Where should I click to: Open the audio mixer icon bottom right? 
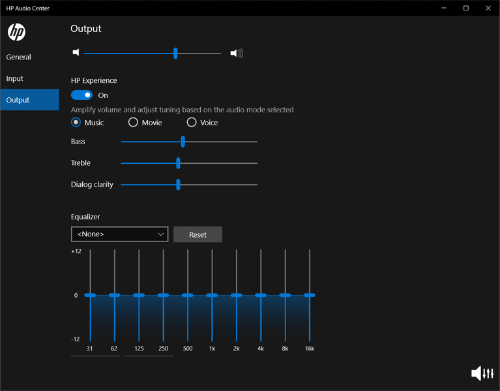tap(482, 373)
